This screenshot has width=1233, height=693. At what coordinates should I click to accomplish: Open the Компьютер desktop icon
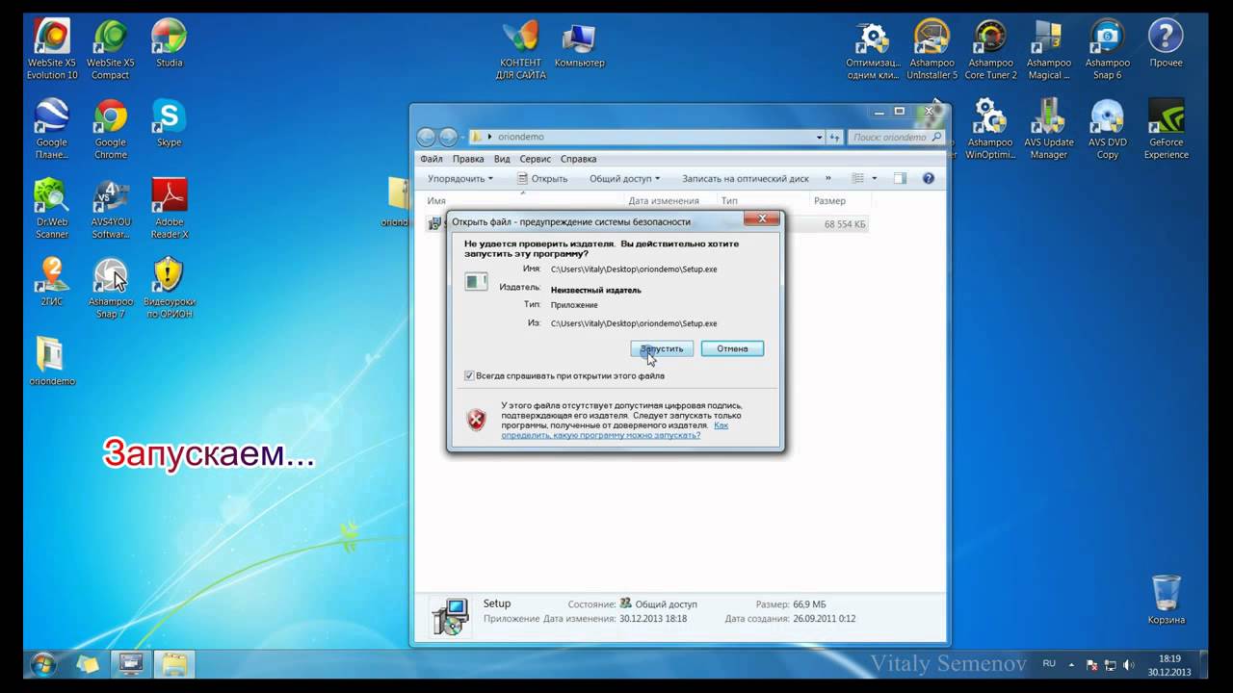click(x=579, y=43)
